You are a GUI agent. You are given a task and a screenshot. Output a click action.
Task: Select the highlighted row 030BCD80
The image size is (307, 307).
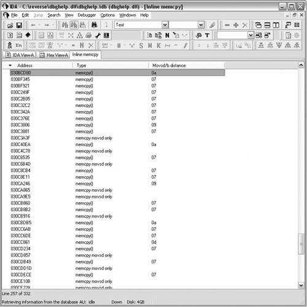(117, 72)
